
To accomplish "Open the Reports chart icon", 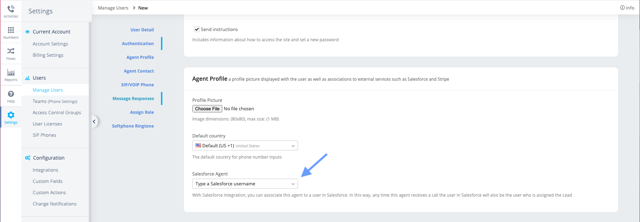I will pos(11,73).
